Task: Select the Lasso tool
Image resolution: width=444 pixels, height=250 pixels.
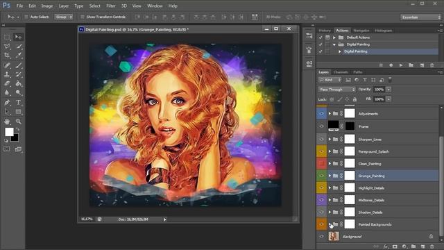Action: (x=7, y=47)
